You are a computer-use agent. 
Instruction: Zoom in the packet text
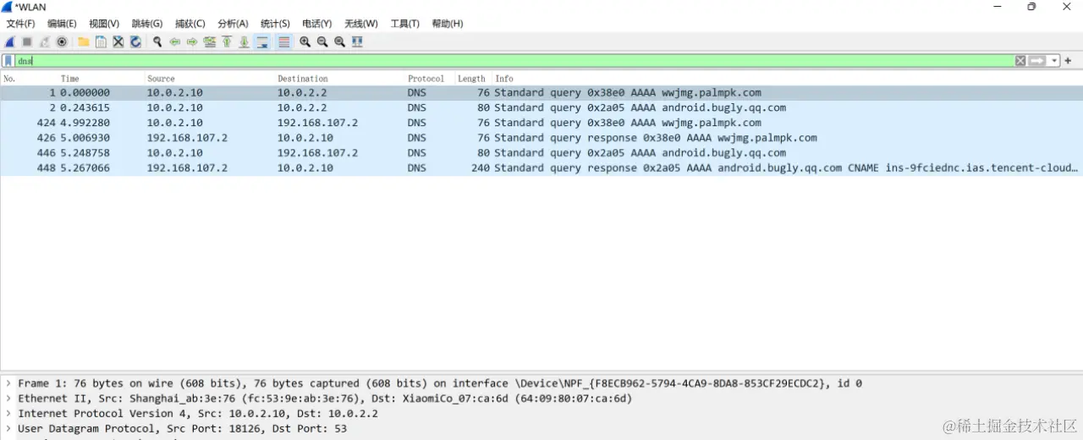click(x=305, y=41)
